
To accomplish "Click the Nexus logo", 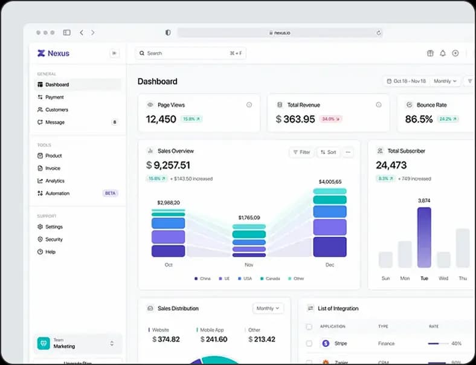I will pos(53,53).
